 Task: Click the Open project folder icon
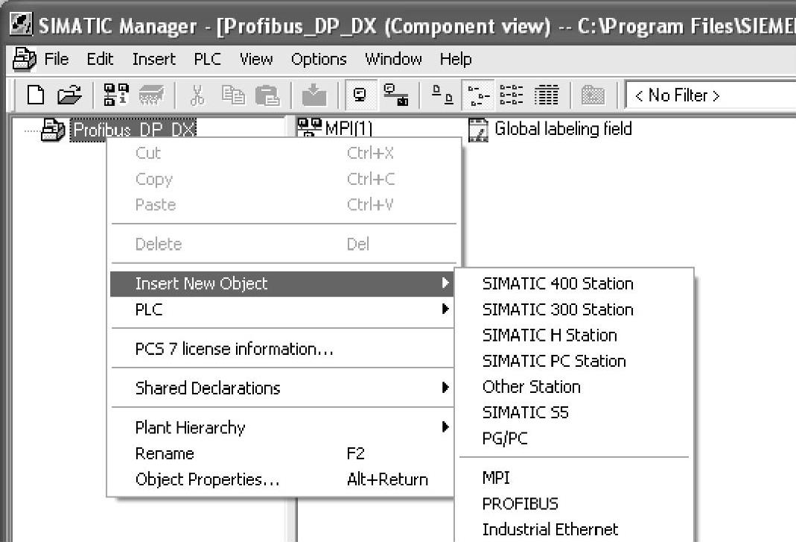click(69, 95)
